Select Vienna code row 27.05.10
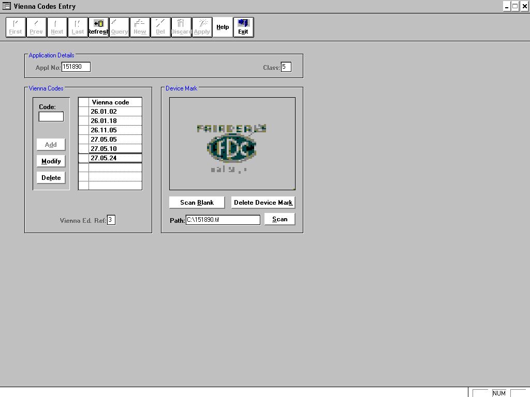 pos(115,149)
